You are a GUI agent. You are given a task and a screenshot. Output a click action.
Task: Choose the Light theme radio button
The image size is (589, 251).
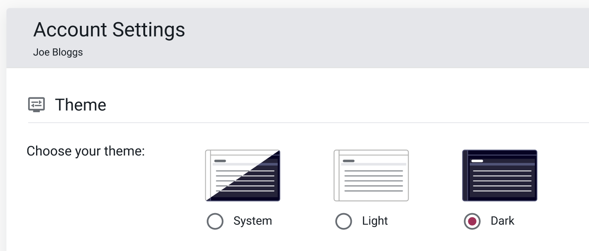(x=344, y=221)
